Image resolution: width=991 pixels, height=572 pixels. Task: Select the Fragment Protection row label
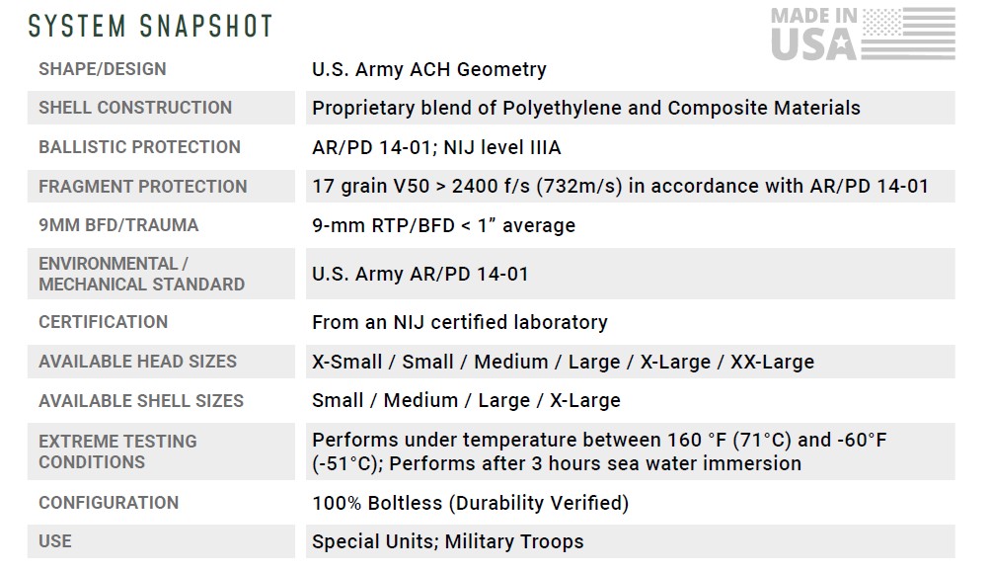(142, 186)
